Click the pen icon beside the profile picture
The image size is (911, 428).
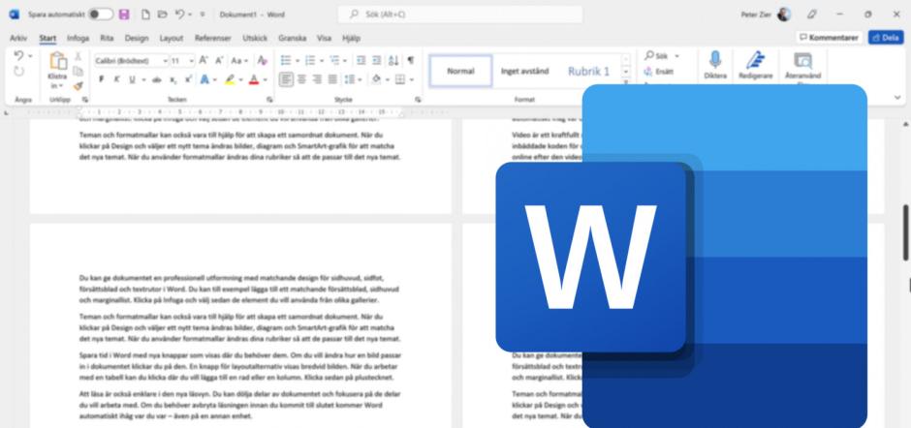point(811,15)
